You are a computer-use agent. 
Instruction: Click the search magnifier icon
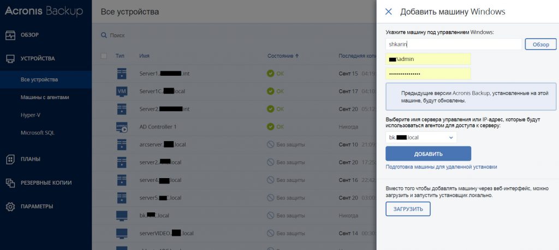(x=104, y=35)
